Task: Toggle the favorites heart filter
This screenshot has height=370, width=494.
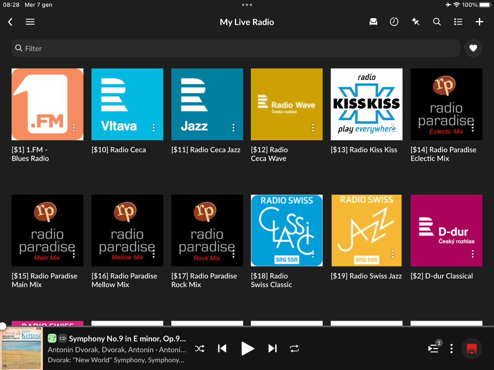Action: pyautogui.click(x=473, y=48)
